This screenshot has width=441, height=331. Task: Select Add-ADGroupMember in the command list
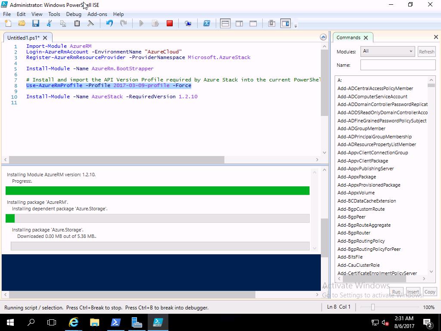361,128
